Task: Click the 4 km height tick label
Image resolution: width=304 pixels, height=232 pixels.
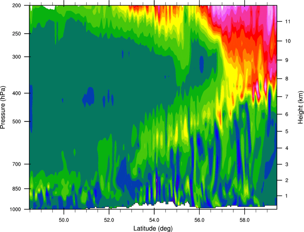Action: (287, 148)
